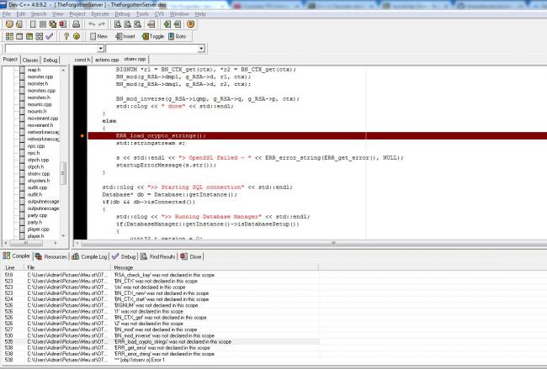Click the Close tab in bottom panel

click(192, 256)
